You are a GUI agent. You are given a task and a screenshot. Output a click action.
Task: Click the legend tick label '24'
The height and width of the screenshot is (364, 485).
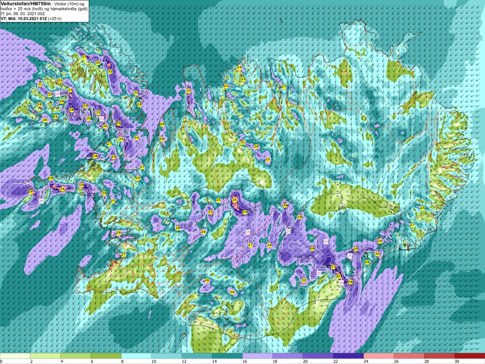[366, 361]
